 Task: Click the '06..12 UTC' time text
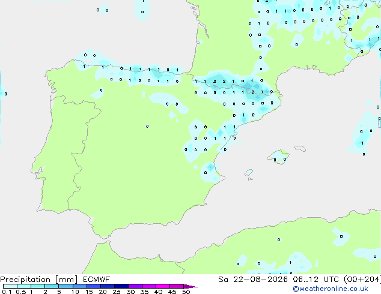pyautogui.click(x=315, y=280)
